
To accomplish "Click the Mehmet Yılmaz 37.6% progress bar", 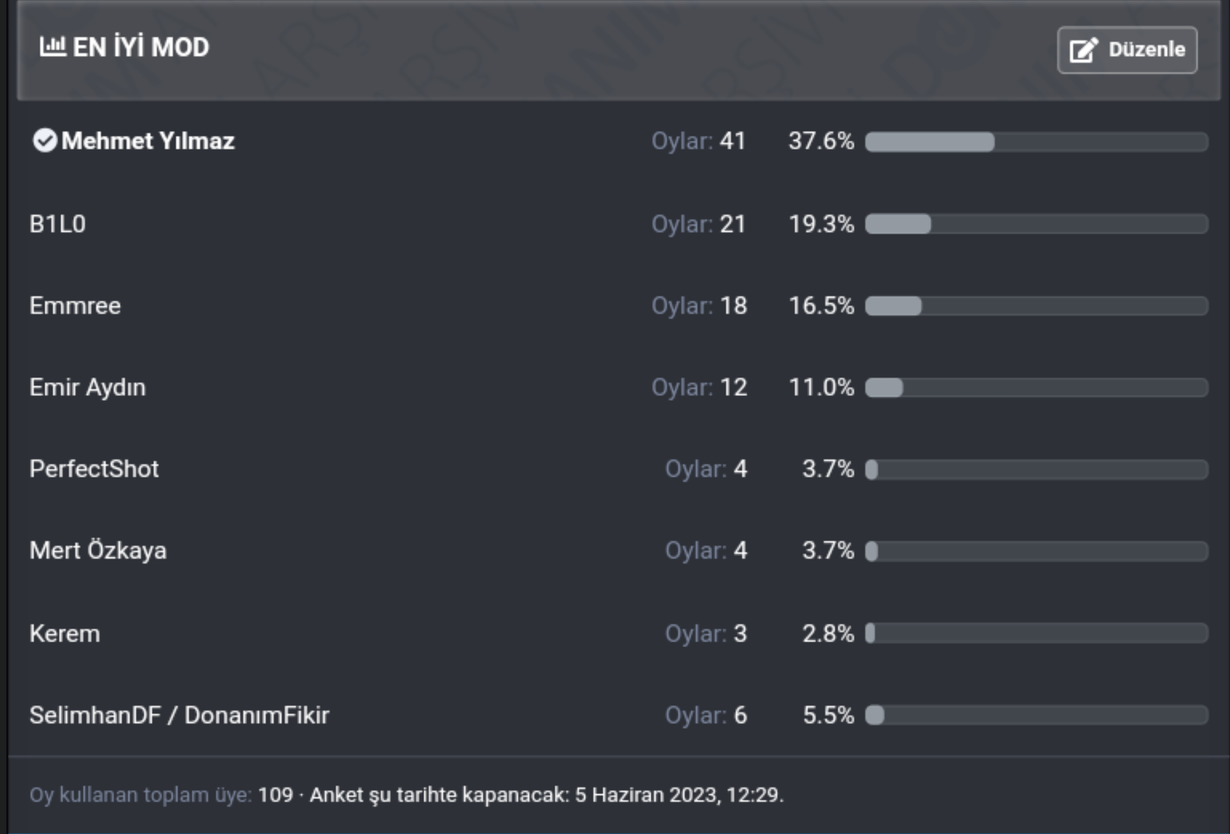I will [x=1036, y=142].
